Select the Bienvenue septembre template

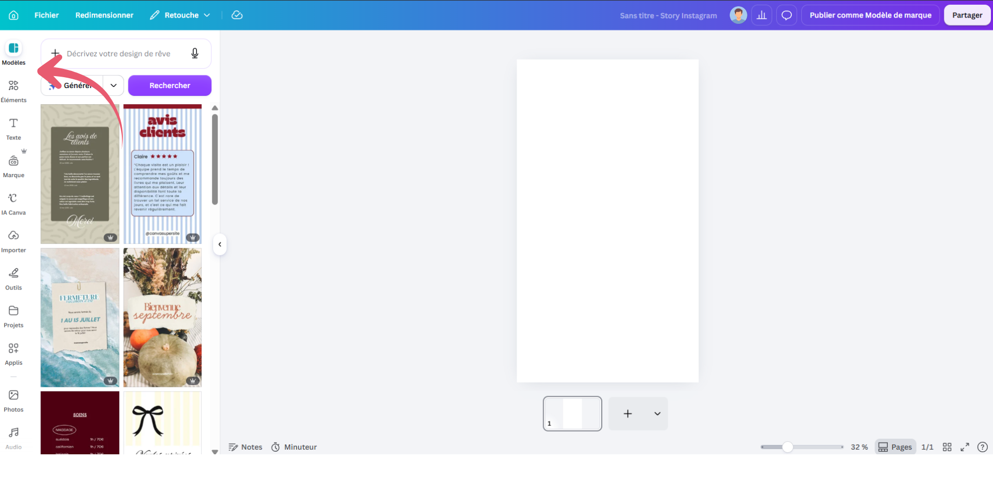[162, 318]
